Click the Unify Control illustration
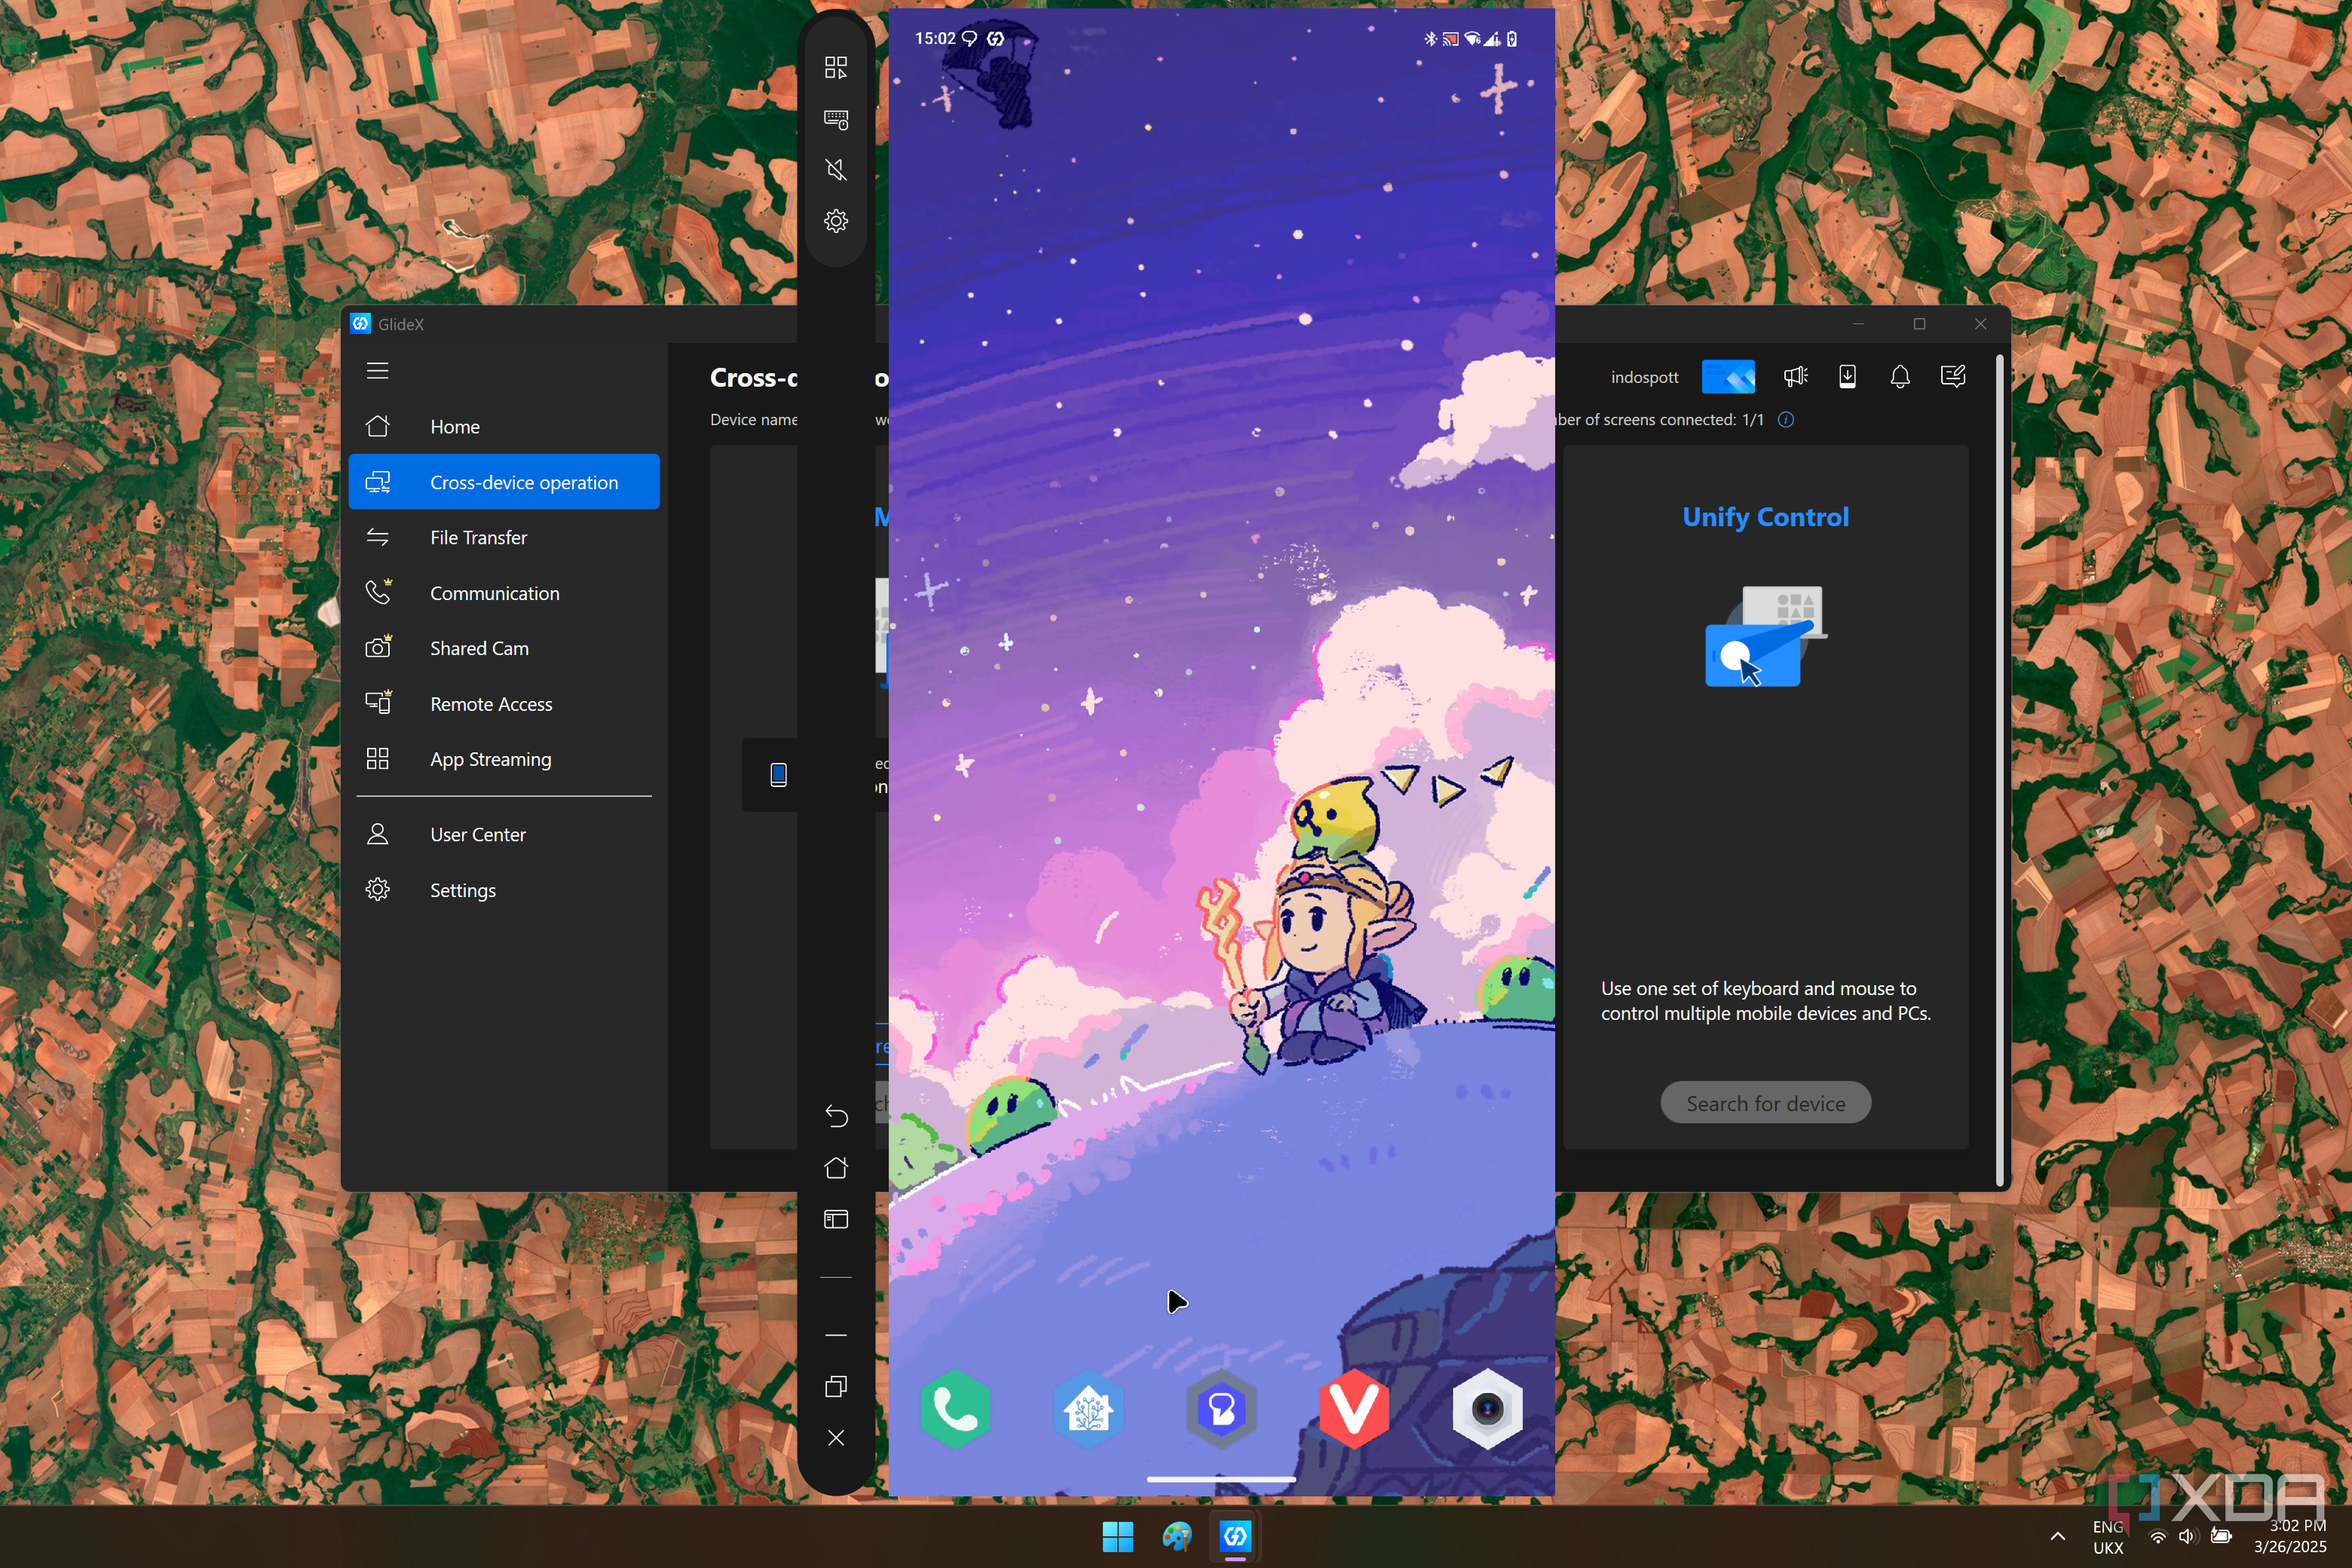 click(1766, 636)
